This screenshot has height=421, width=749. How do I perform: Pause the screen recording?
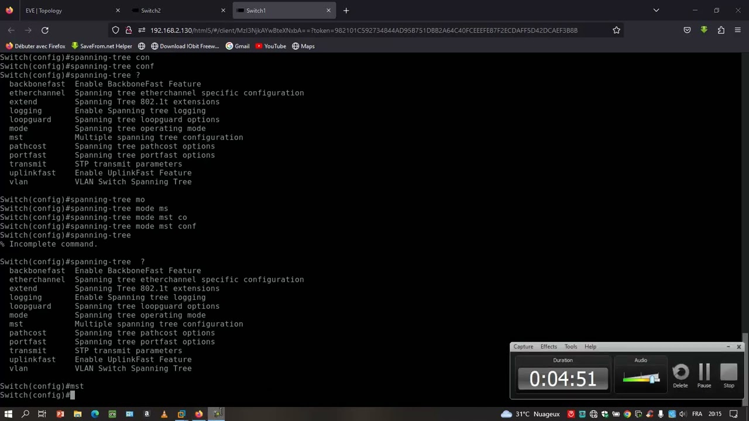point(705,376)
